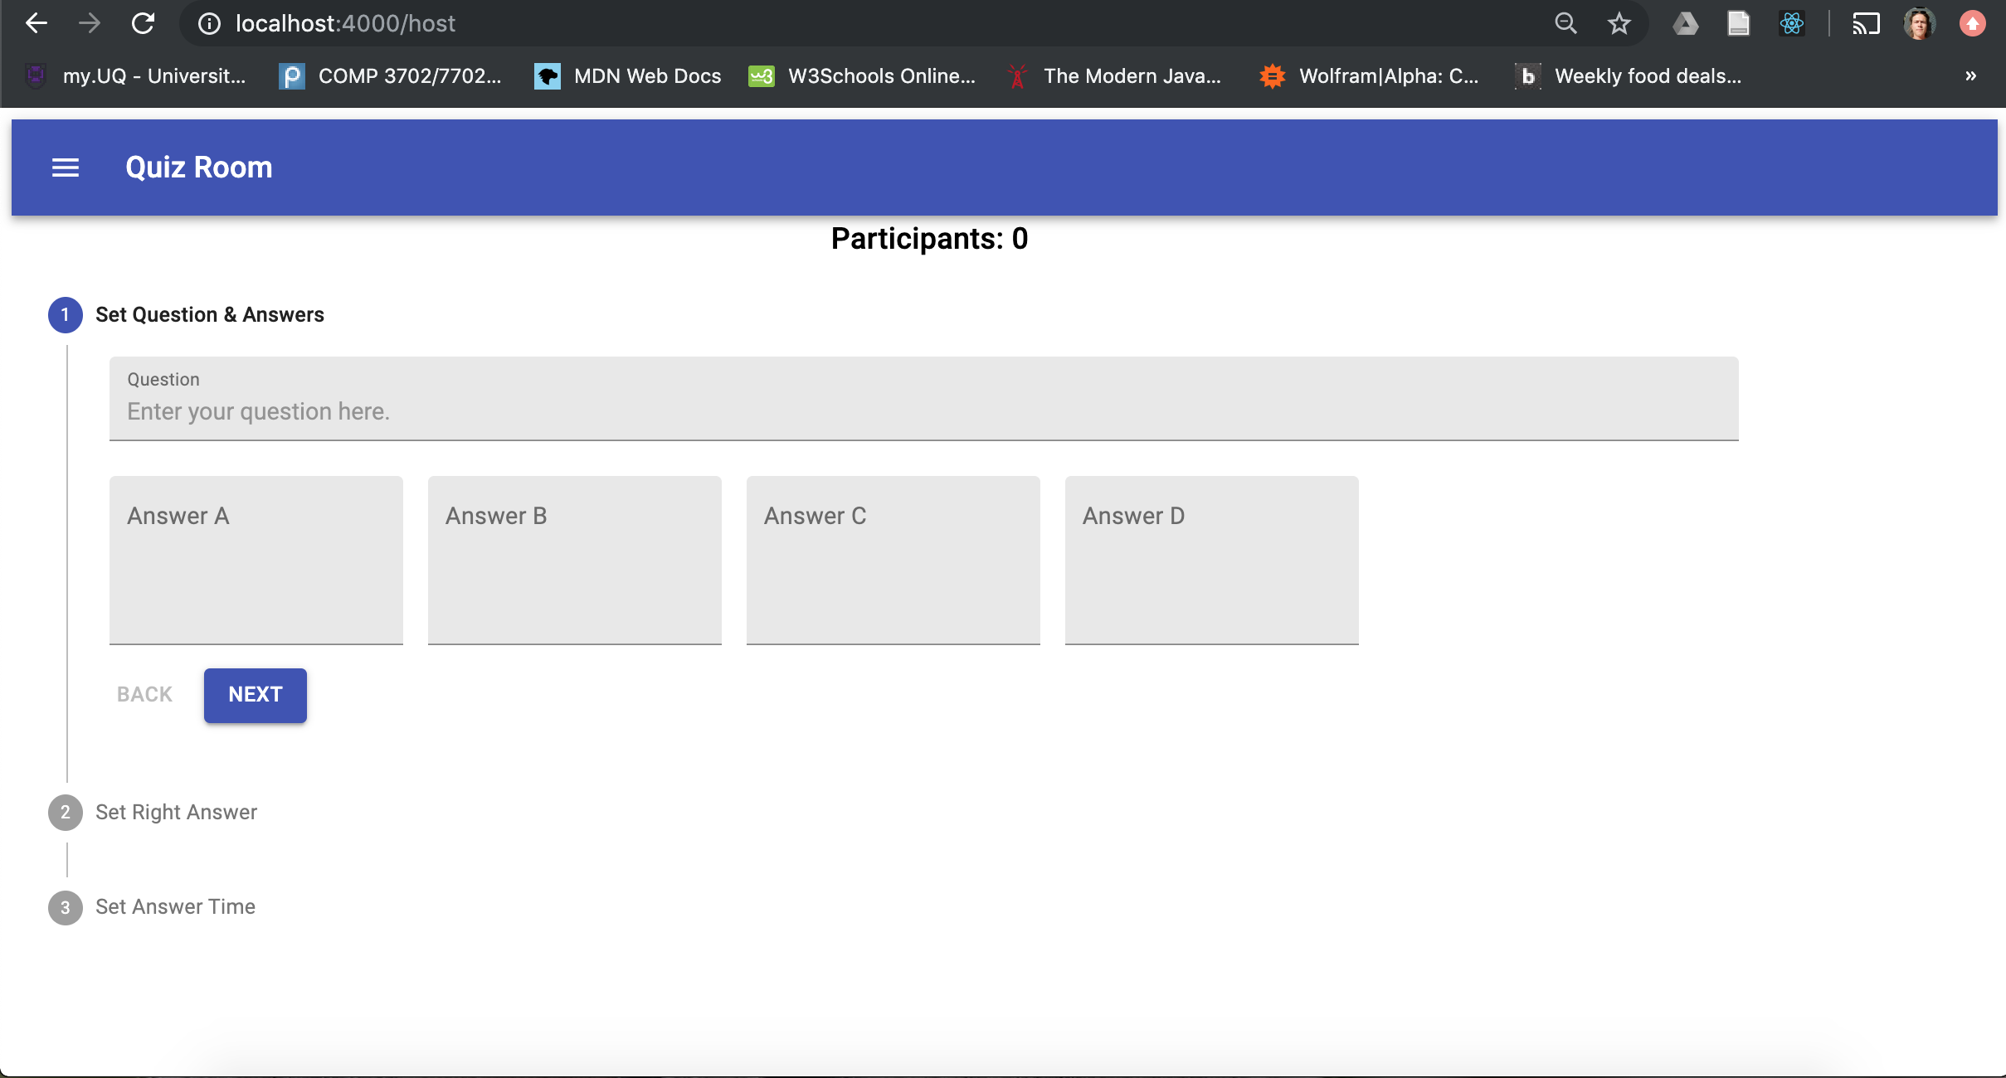The image size is (2006, 1078).
Task: Open the document extension icon
Action: pos(1738,23)
